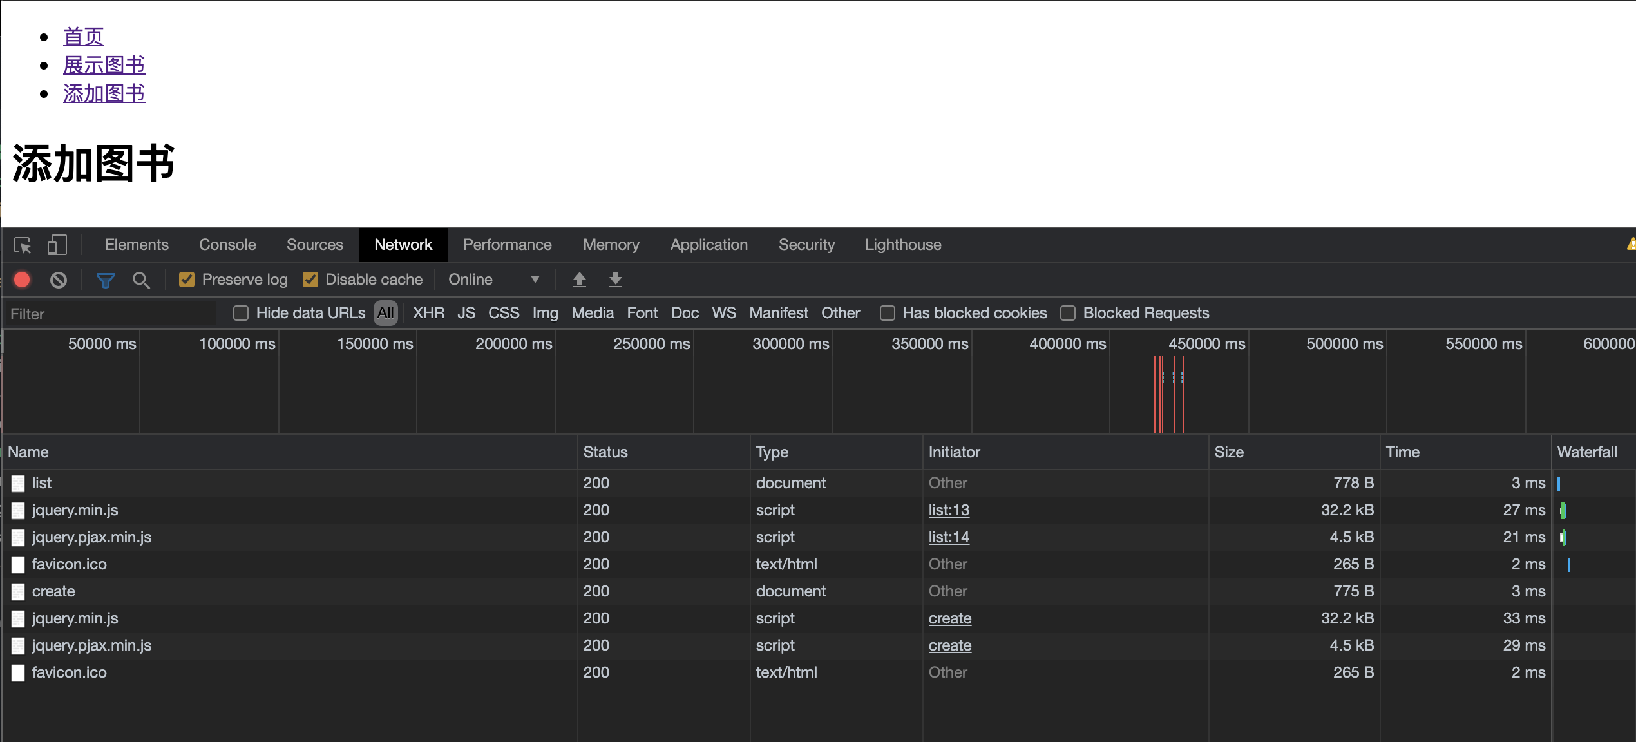Disable the Preserve log checkbox
The image size is (1636, 742).
click(x=186, y=280)
